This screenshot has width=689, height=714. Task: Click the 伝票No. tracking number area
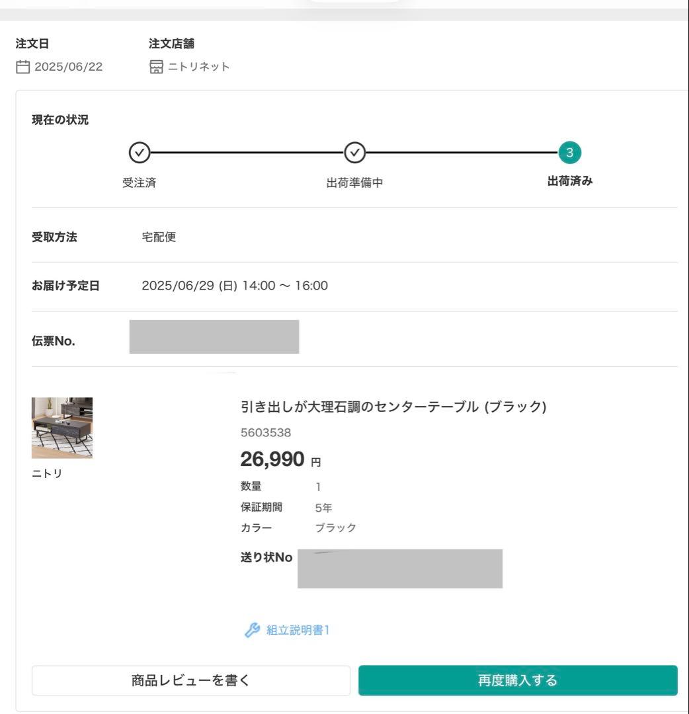pos(214,337)
